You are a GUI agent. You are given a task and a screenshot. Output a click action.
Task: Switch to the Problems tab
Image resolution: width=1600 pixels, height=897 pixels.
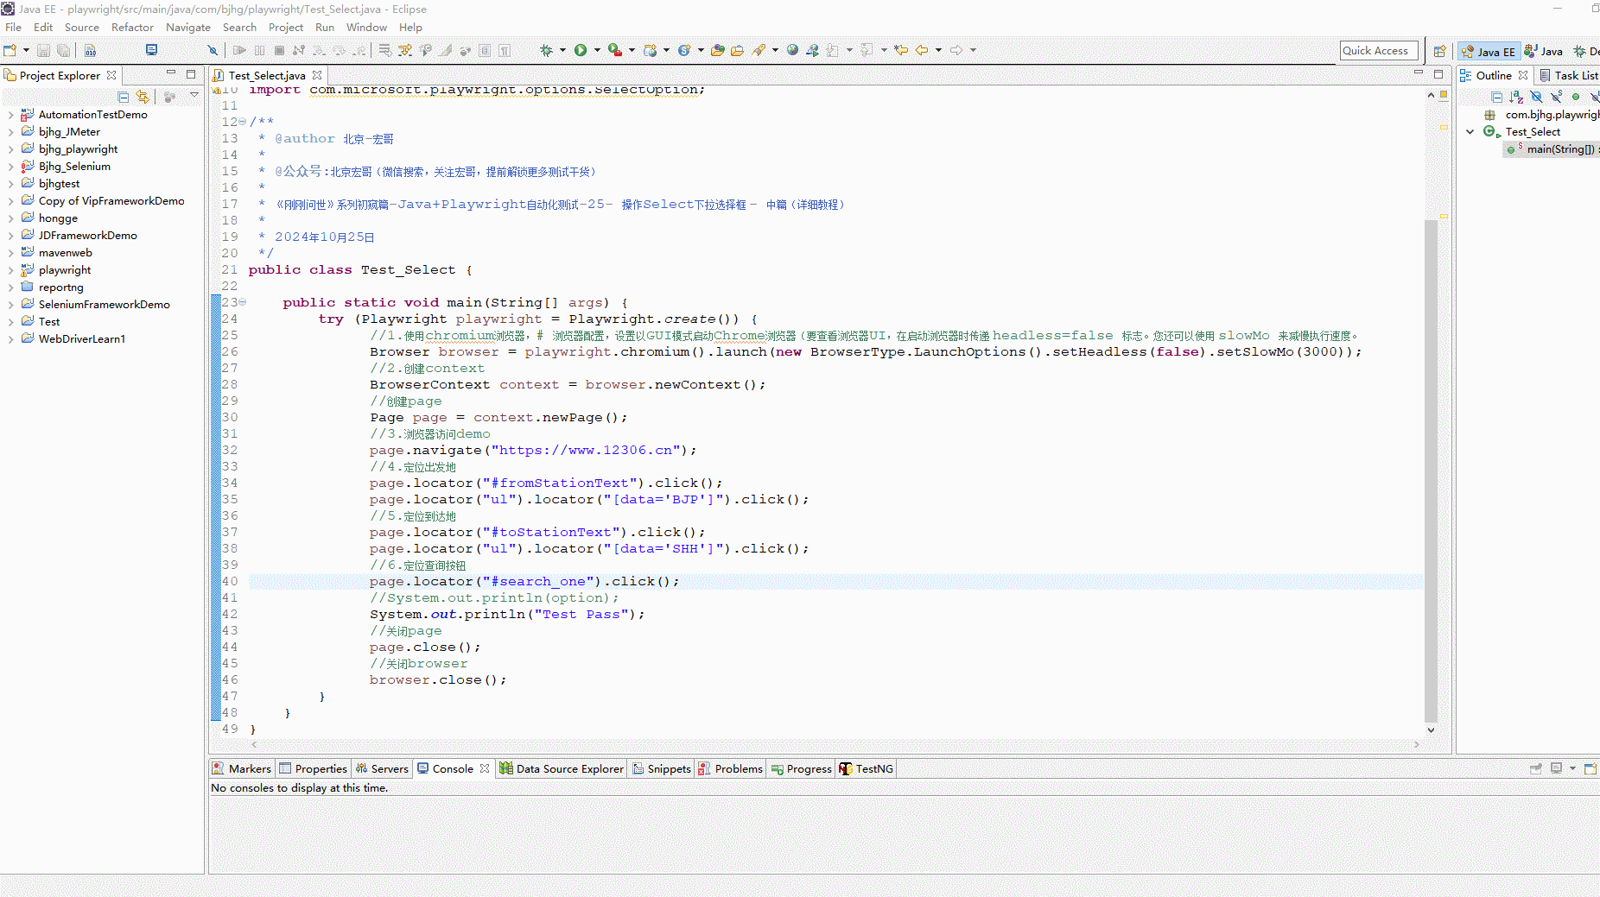click(730, 768)
